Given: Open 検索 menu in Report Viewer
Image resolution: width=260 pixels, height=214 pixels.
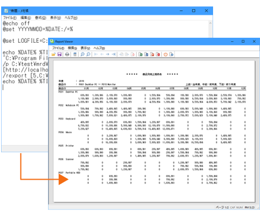Looking at the screenshot, I should tap(72, 48).
